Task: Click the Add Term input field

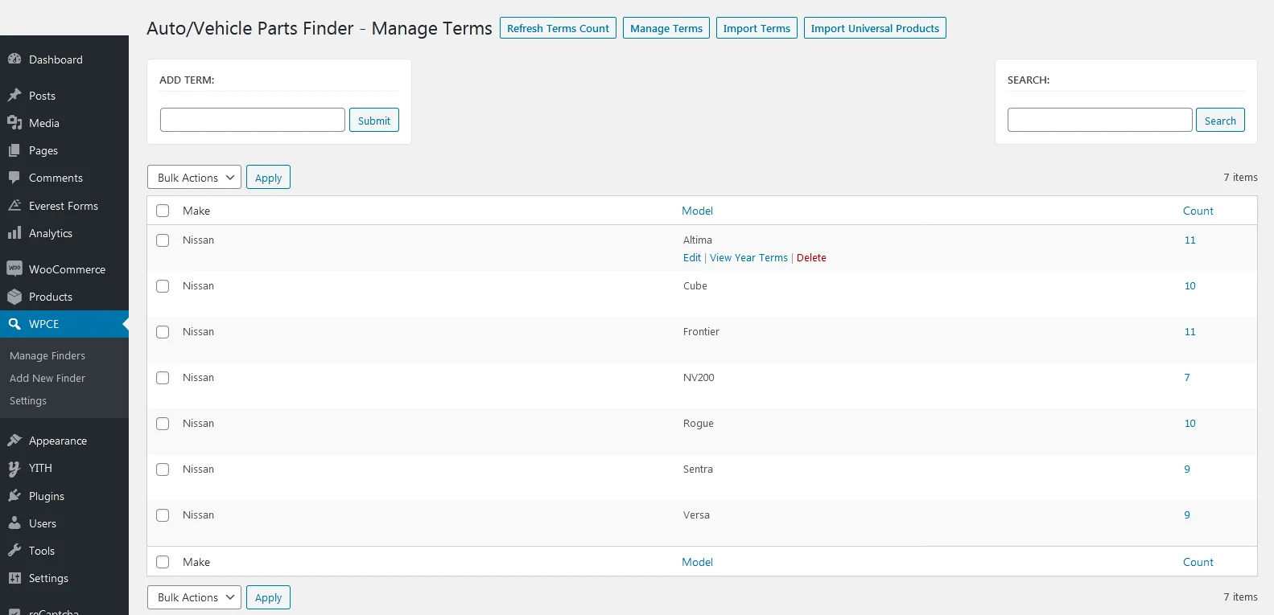Action: click(x=253, y=120)
